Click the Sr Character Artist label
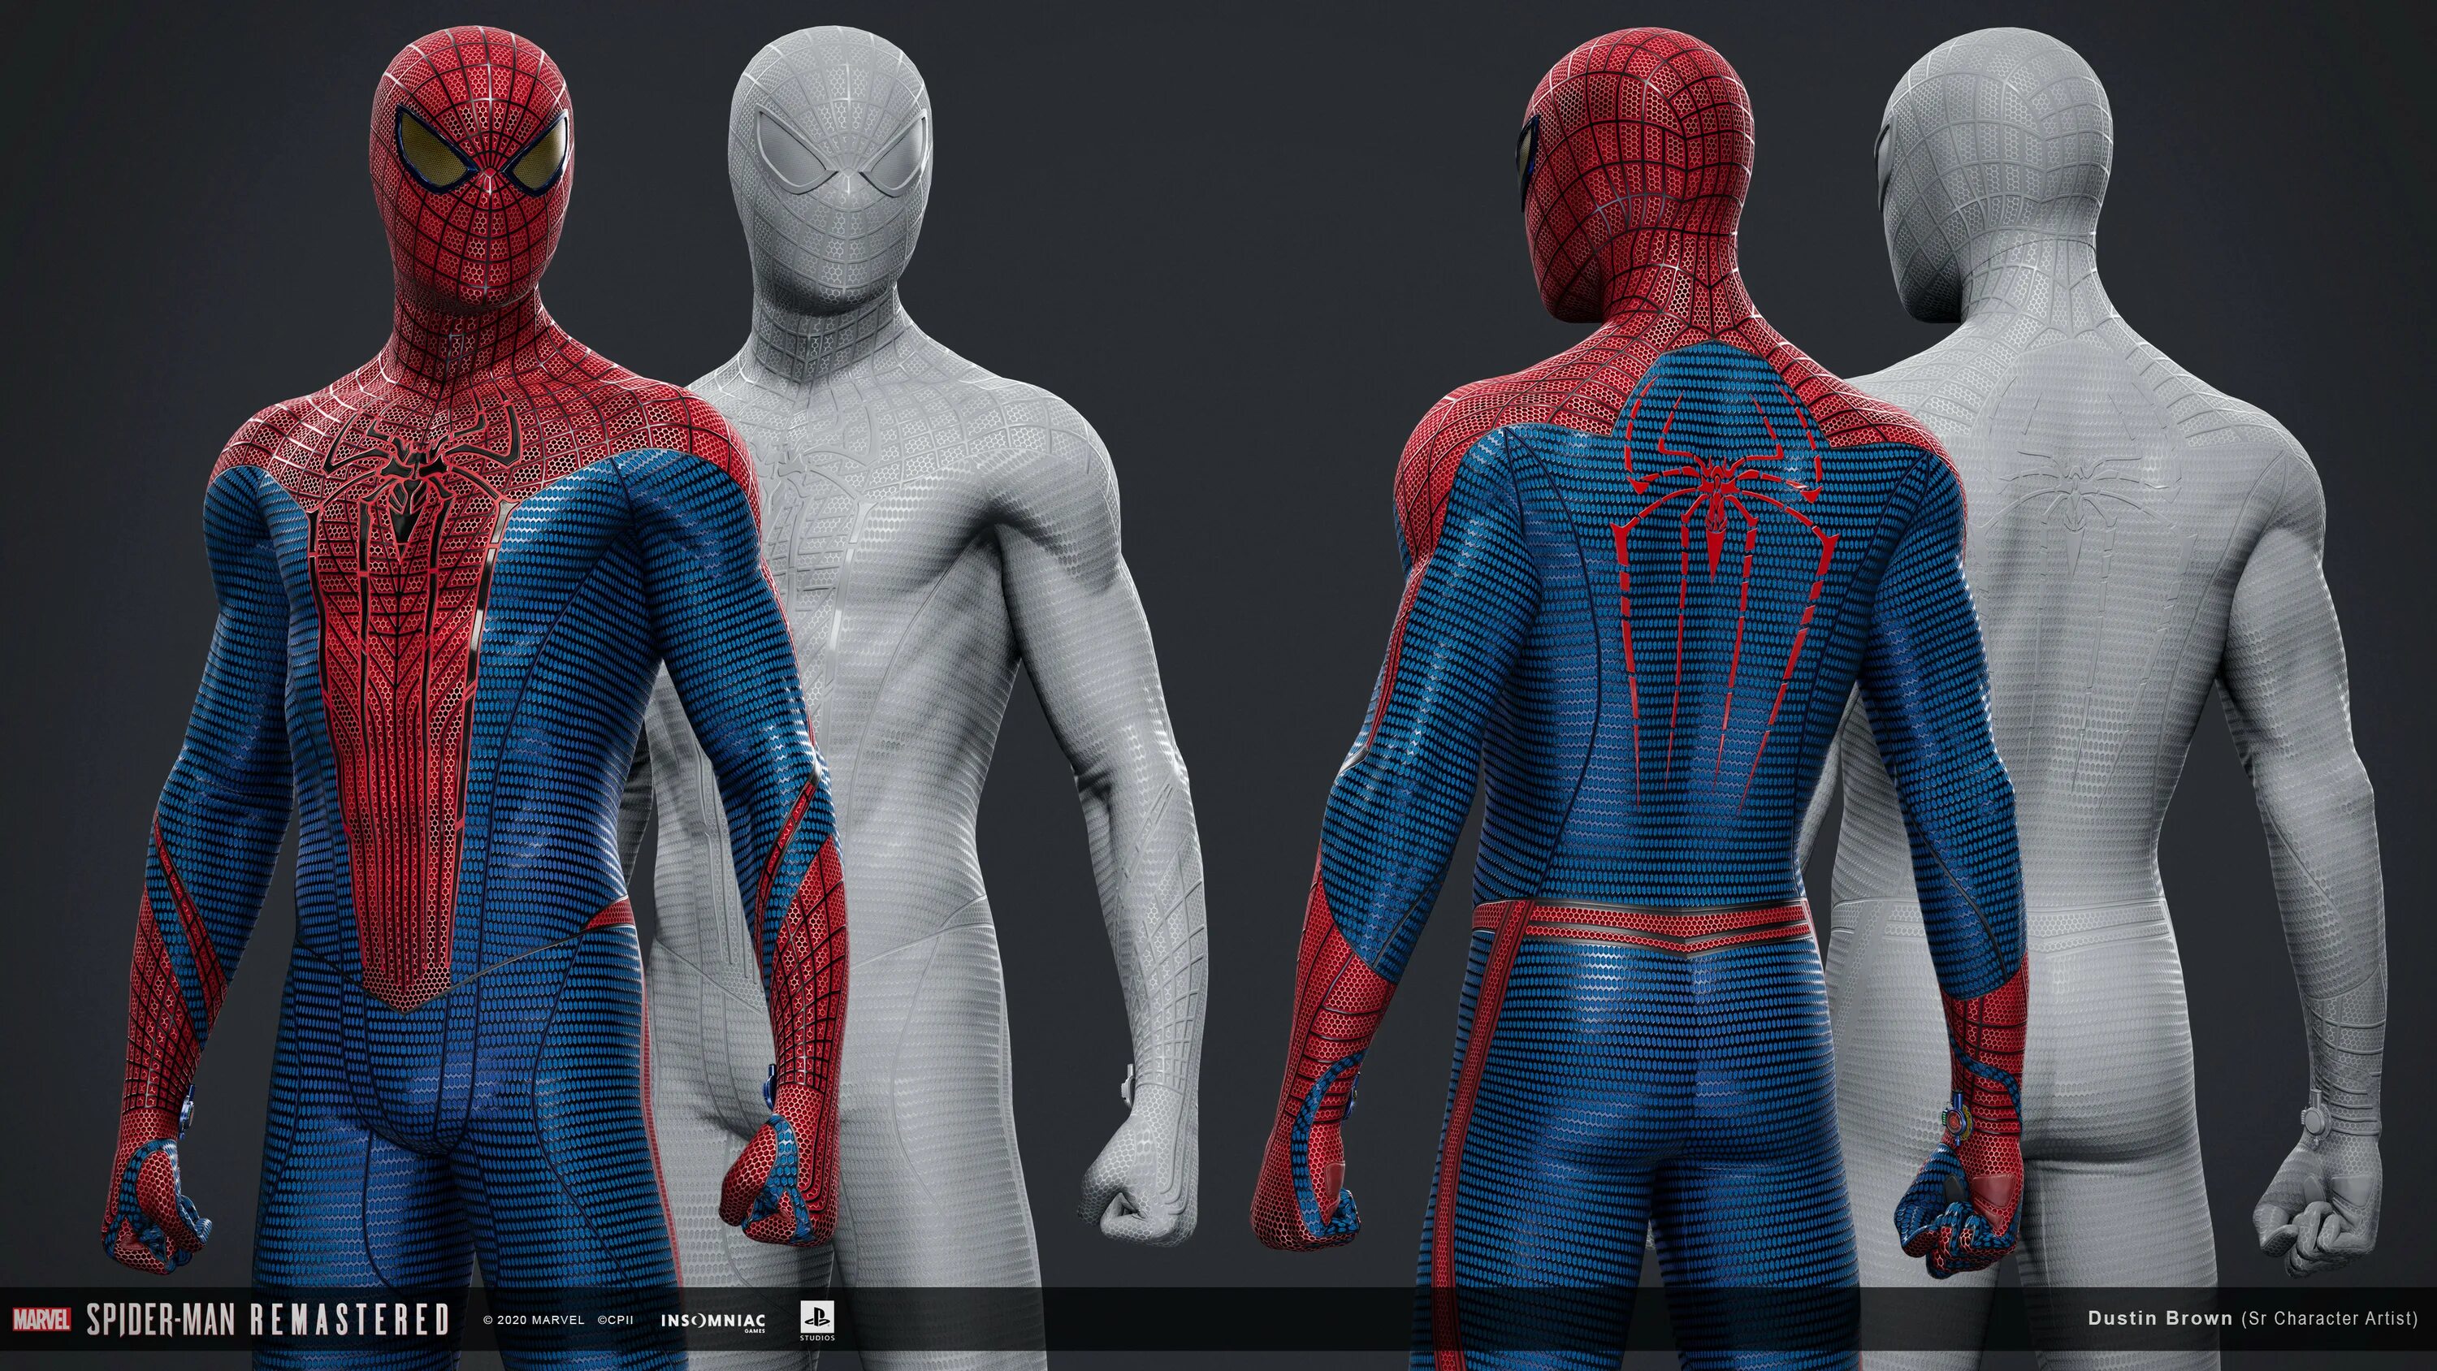 click(x=2329, y=1318)
